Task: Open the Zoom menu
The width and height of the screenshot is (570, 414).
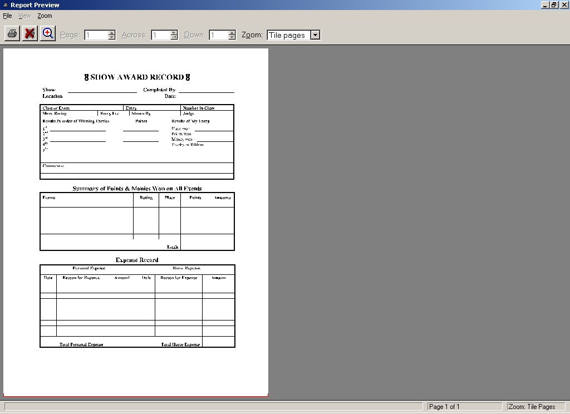Action: pyautogui.click(x=45, y=16)
